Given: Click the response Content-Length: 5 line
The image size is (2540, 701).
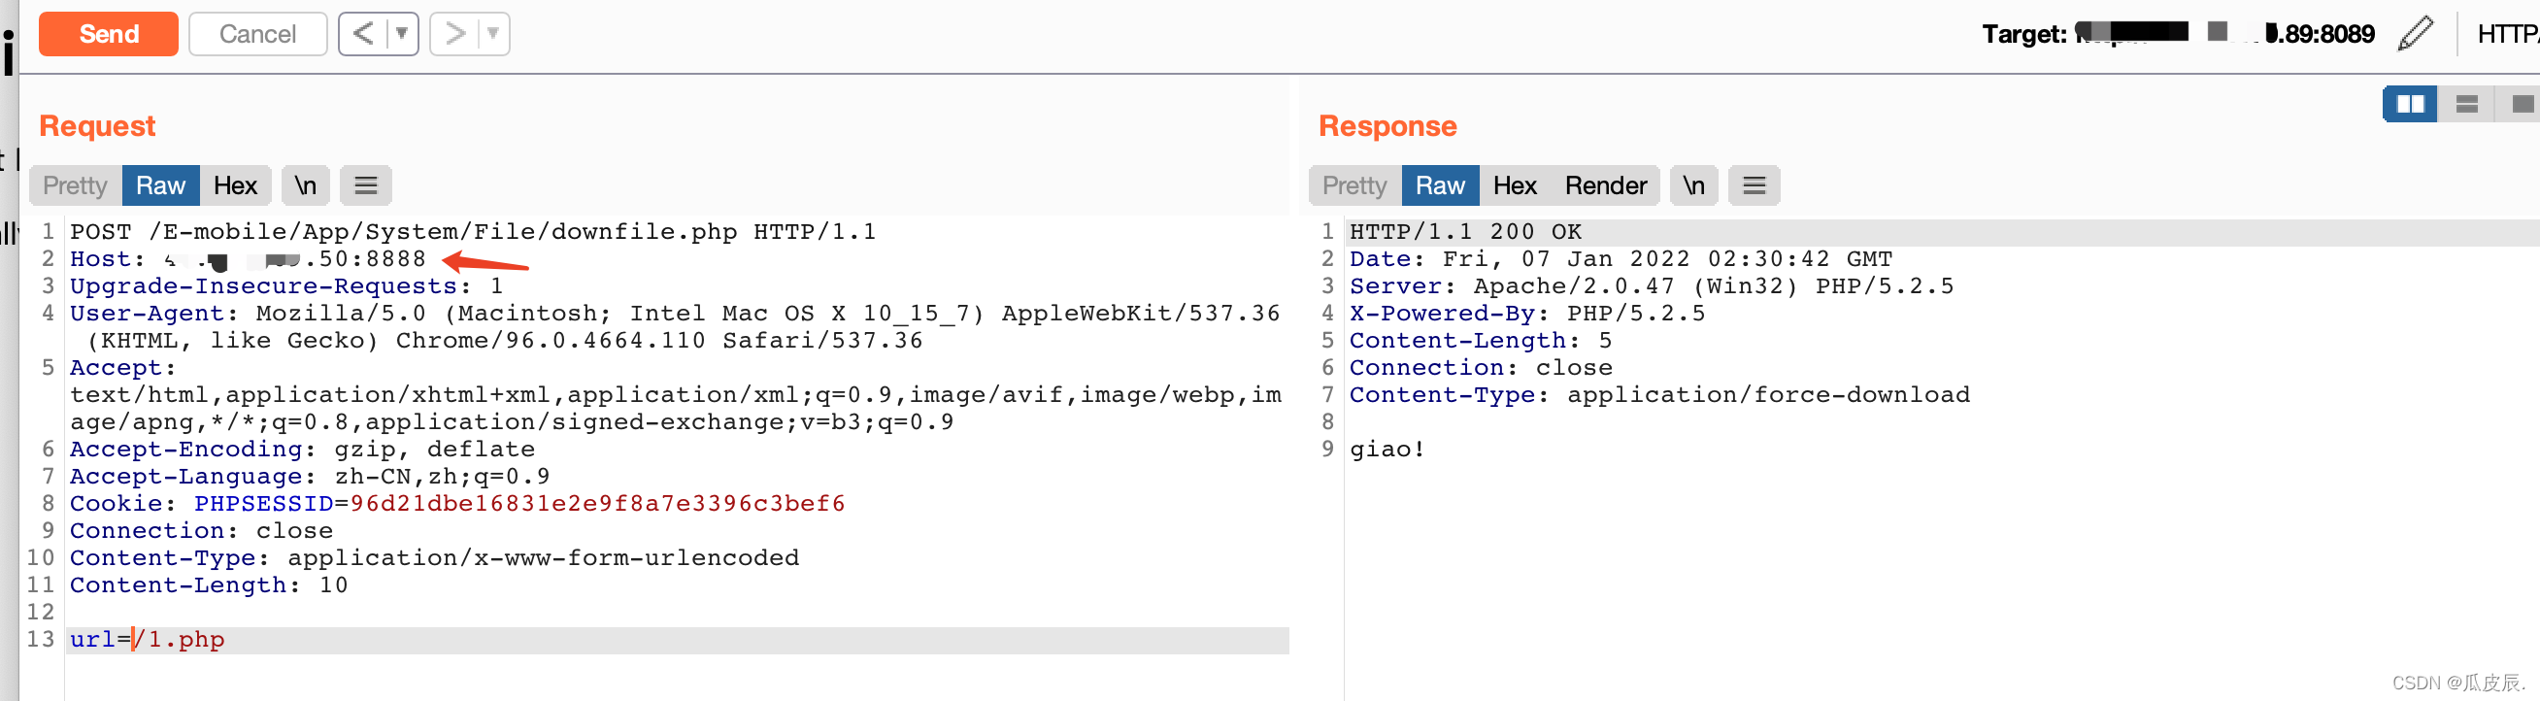Looking at the screenshot, I should click(1481, 341).
